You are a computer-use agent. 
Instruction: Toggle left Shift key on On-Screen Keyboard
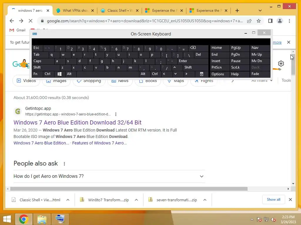tap(46, 67)
